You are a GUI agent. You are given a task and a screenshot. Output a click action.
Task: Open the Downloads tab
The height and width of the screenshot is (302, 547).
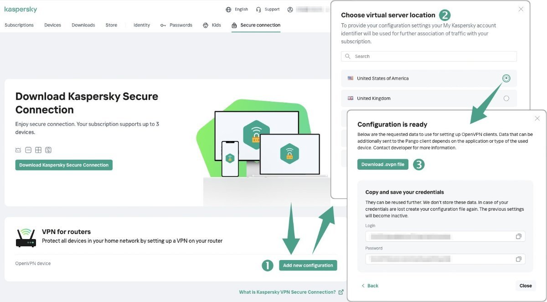[83, 25]
